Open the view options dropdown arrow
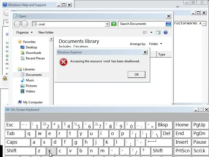Screen dimensions: 209x157 [x=151, y=32]
